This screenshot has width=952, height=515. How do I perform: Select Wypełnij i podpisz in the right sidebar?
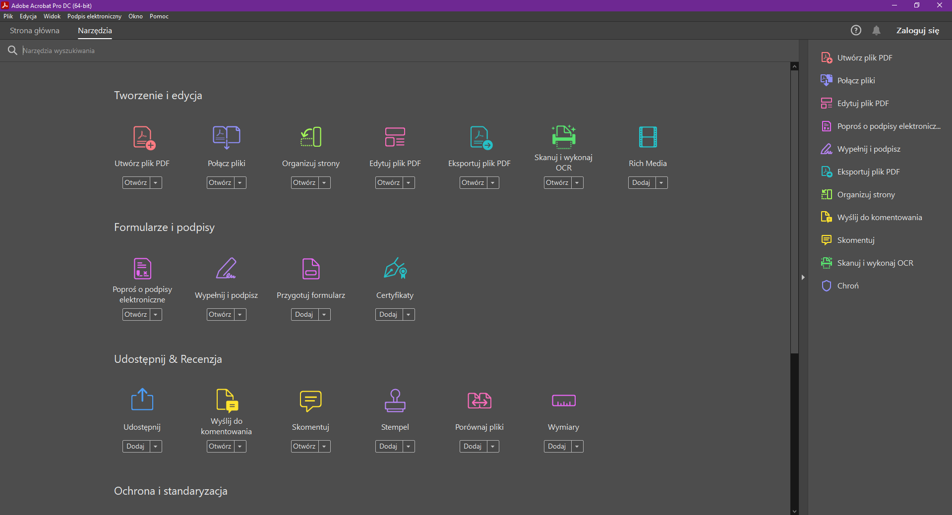(x=869, y=149)
